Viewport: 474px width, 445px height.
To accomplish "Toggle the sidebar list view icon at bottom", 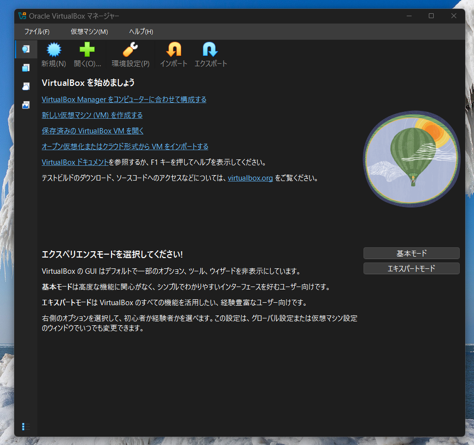I will pos(26,426).
